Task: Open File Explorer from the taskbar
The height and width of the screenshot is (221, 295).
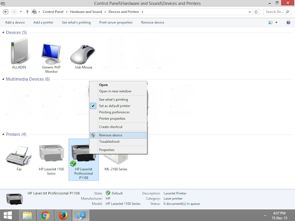Action: [x=27, y=215]
